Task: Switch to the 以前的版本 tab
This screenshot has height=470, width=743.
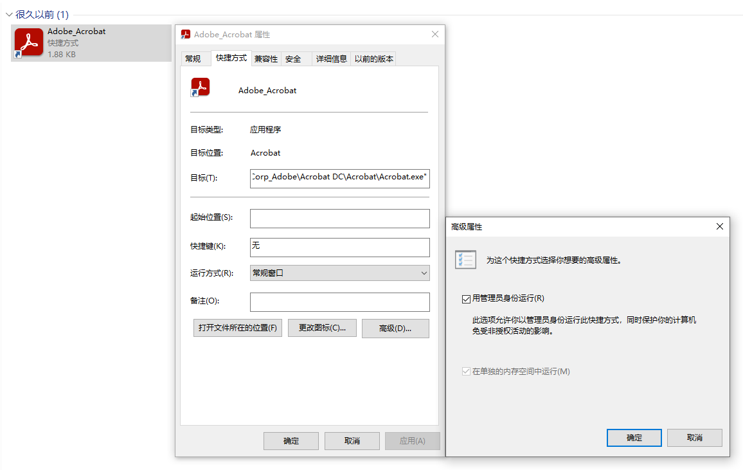Action: (x=374, y=59)
